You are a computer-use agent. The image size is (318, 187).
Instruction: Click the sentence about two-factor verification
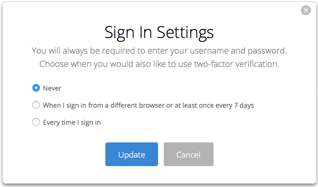[159, 64]
